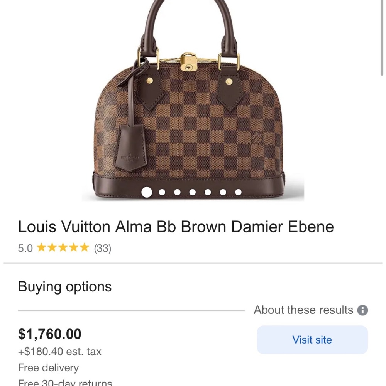Click the "About these results" label
Screen dimensions: 386x386
[303, 310]
